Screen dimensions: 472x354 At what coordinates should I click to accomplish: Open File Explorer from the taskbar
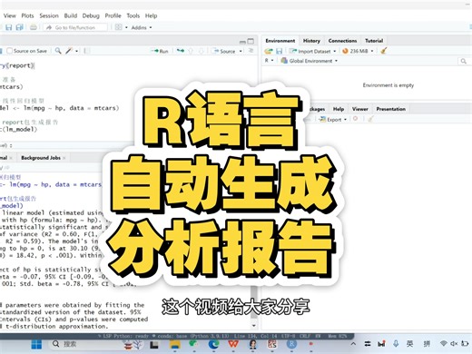(x=175, y=344)
